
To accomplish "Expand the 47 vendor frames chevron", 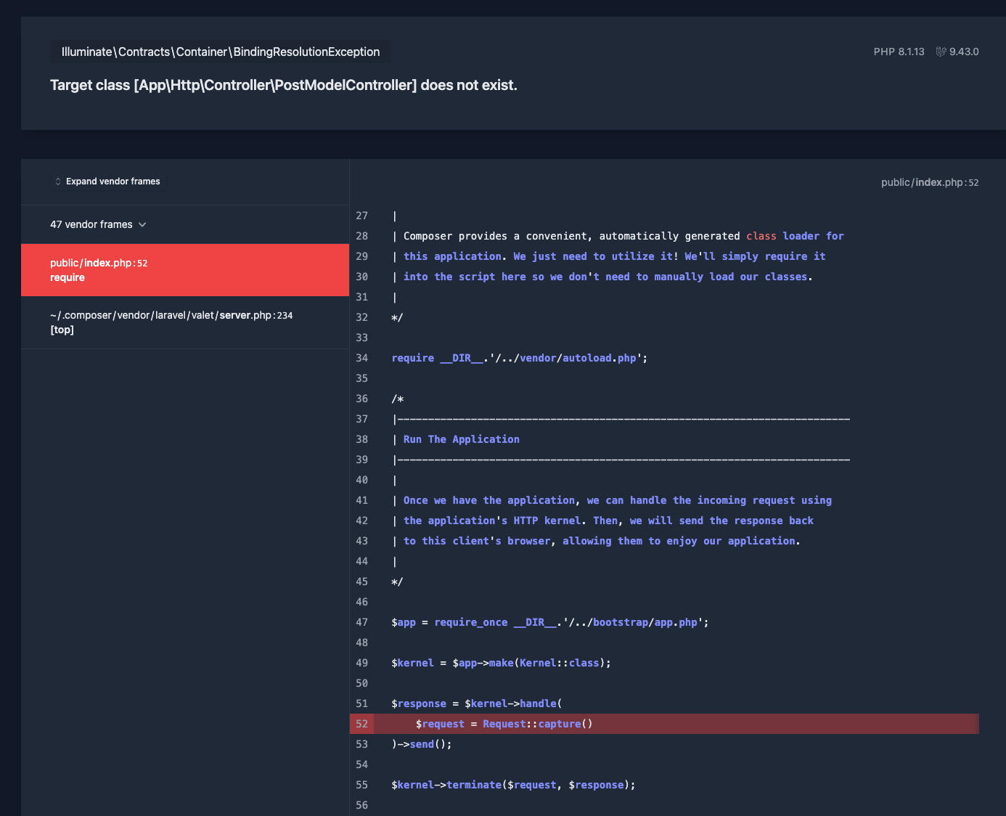I will (x=142, y=225).
